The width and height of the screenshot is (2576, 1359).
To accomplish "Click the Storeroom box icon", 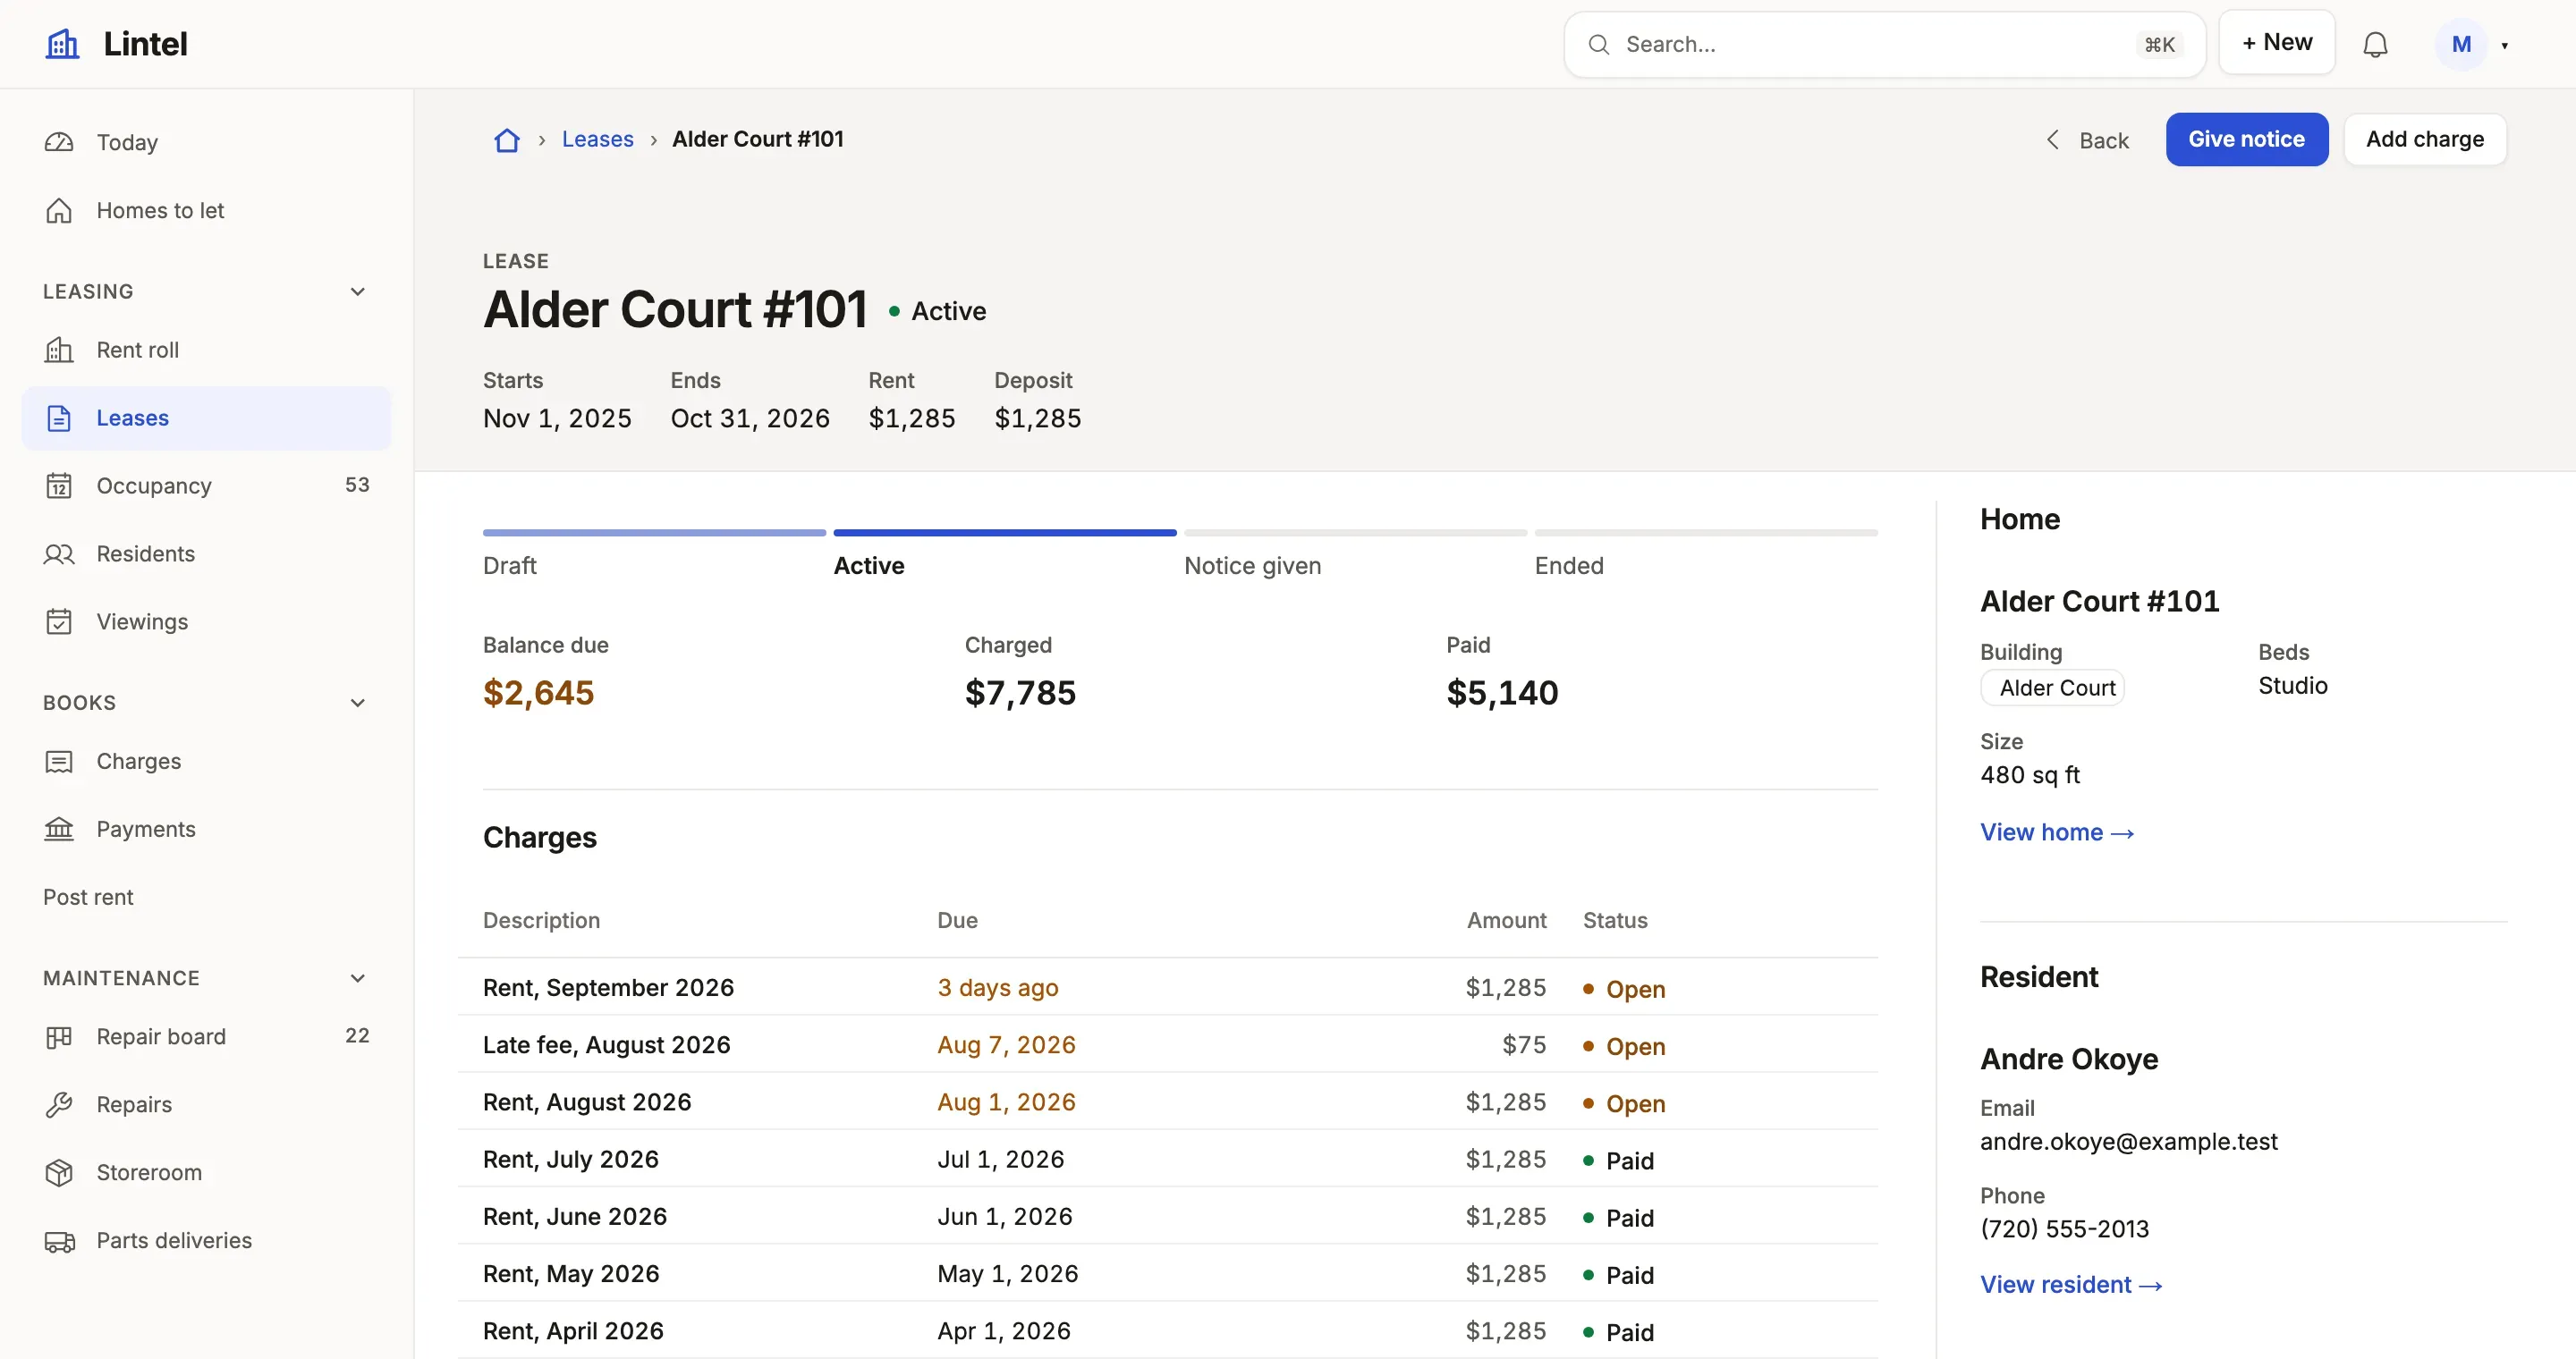I will [59, 1172].
